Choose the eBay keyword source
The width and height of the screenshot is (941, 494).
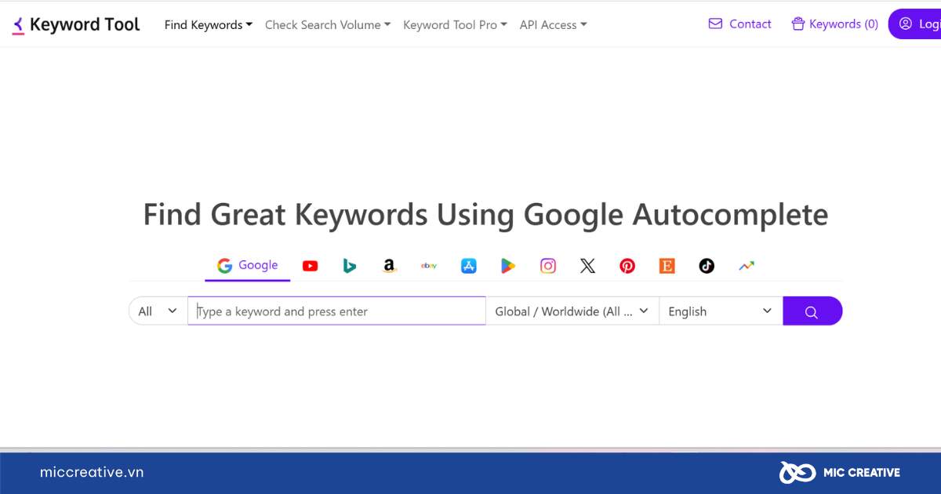click(429, 266)
